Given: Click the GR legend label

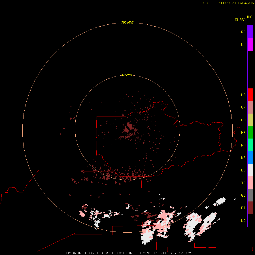Looking at the screenshot, I should point(243,107).
